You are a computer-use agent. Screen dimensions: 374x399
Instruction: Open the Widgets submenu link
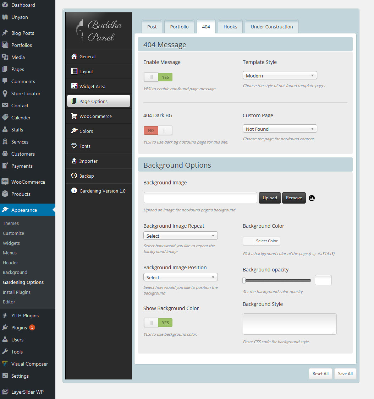pos(11,243)
